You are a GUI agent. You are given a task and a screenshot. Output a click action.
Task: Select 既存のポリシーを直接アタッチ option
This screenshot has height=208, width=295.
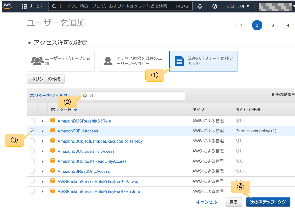203,61
